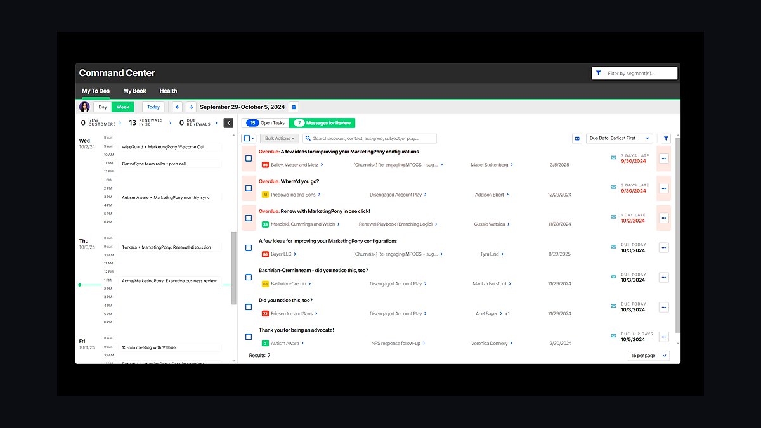
Task: Expand the New Customers chevron
Action: click(120, 123)
